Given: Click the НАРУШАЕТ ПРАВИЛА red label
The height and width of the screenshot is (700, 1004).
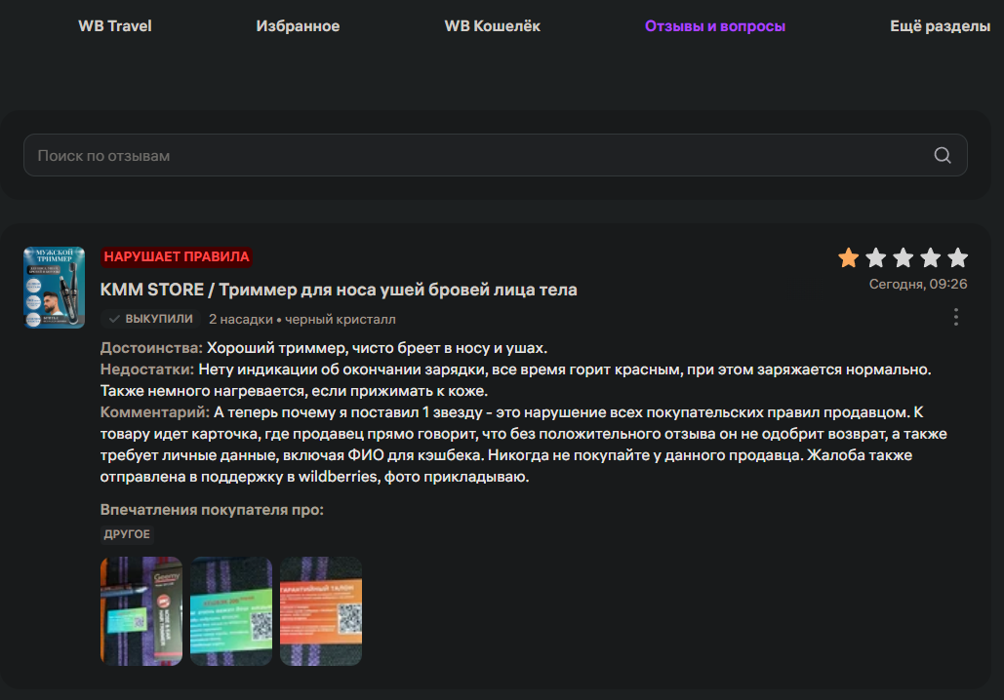Looking at the screenshot, I should coord(176,257).
